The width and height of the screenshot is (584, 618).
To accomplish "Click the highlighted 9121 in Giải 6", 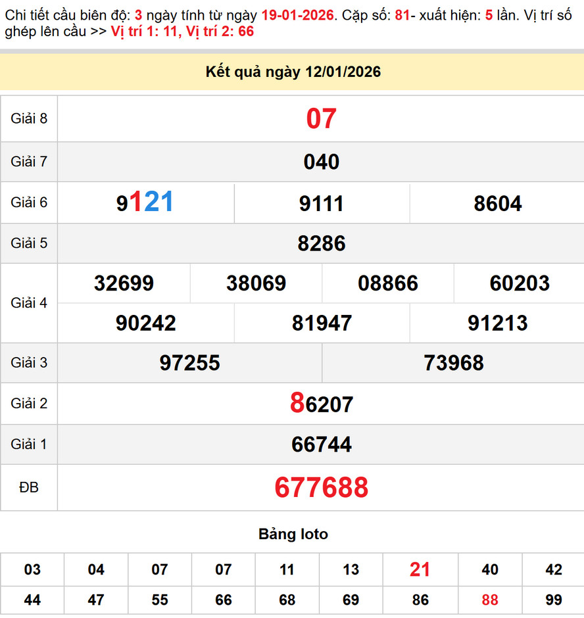I will point(145,202).
